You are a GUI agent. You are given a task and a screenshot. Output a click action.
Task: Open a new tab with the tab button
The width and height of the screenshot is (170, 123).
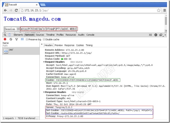pos(43,5)
